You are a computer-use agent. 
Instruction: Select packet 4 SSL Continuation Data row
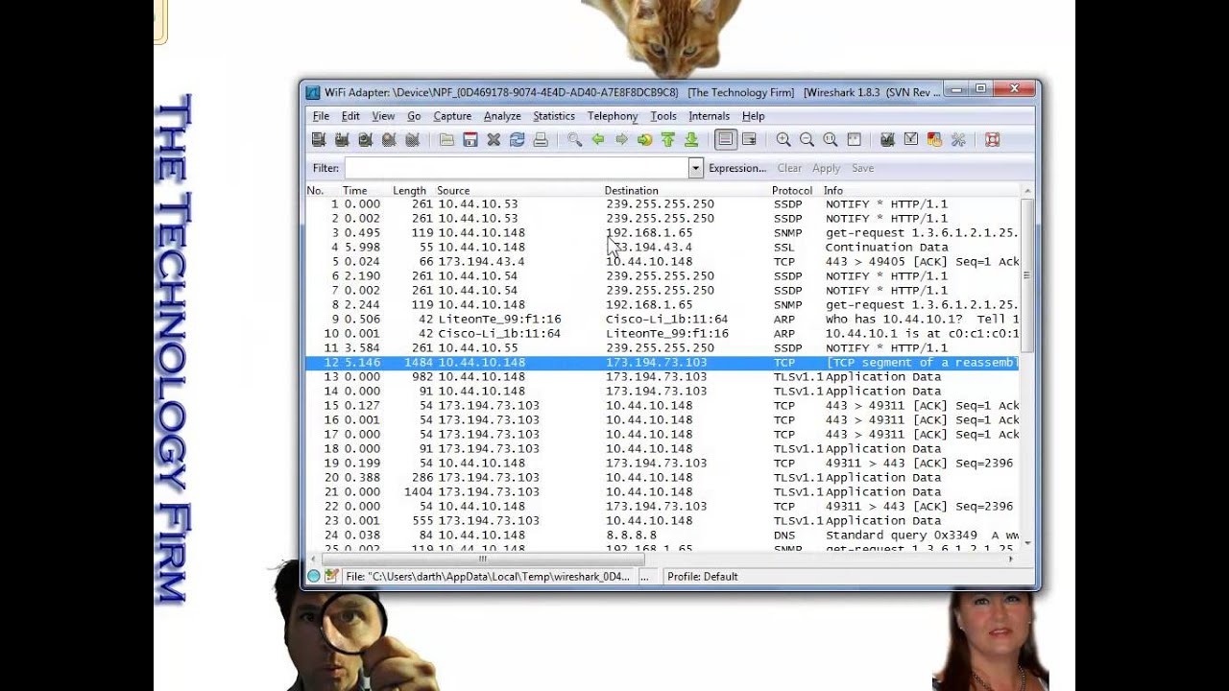tap(663, 248)
